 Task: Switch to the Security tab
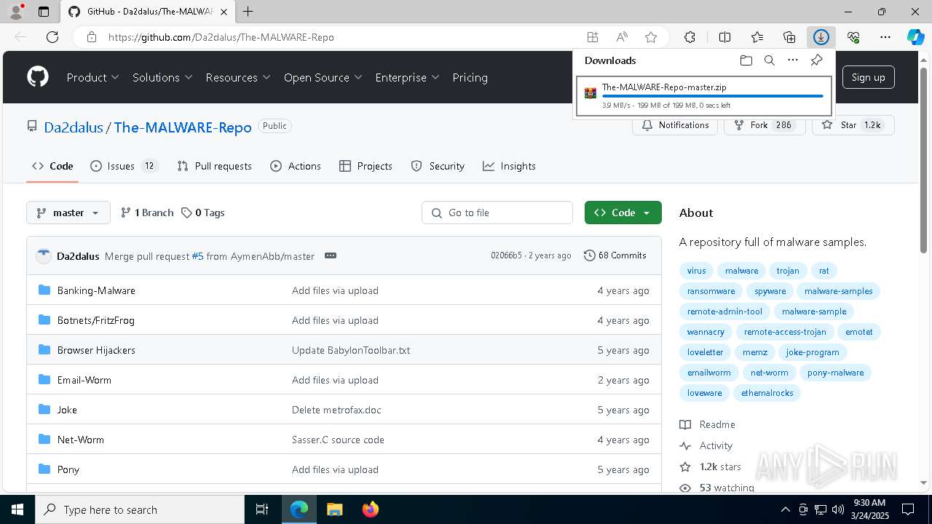click(x=438, y=166)
